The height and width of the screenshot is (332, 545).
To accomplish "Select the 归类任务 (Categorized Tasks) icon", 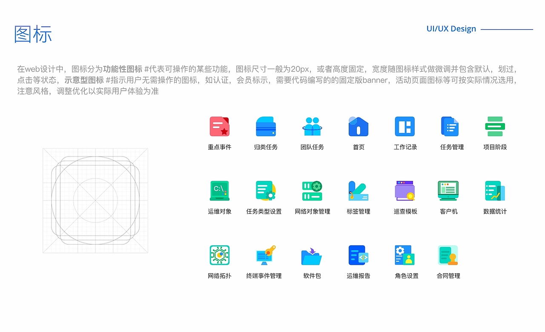I will (x=265, y=126).
